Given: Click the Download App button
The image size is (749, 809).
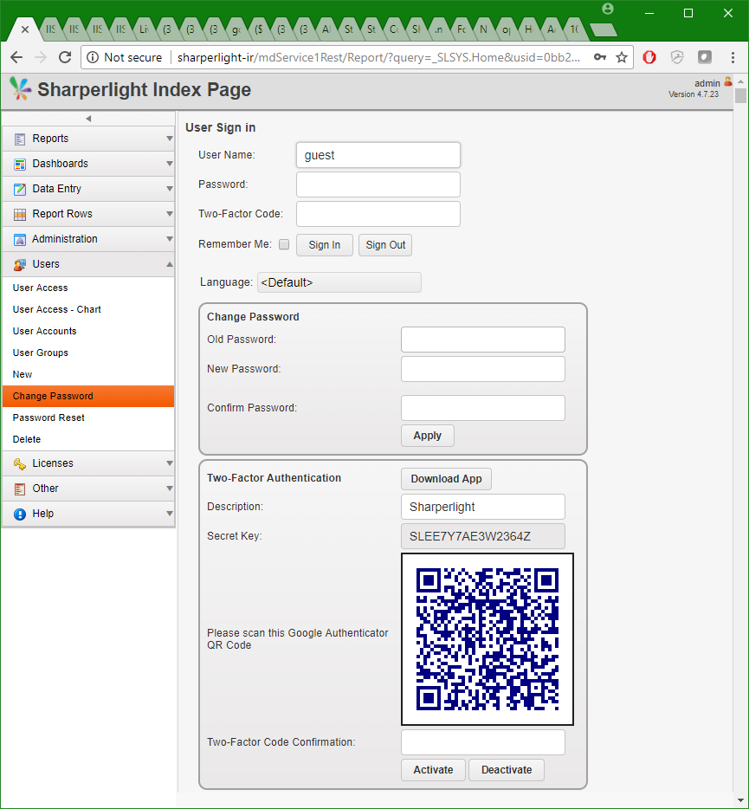Looking at the screenshot, I should pyautogui.click(x=446, y=479).
